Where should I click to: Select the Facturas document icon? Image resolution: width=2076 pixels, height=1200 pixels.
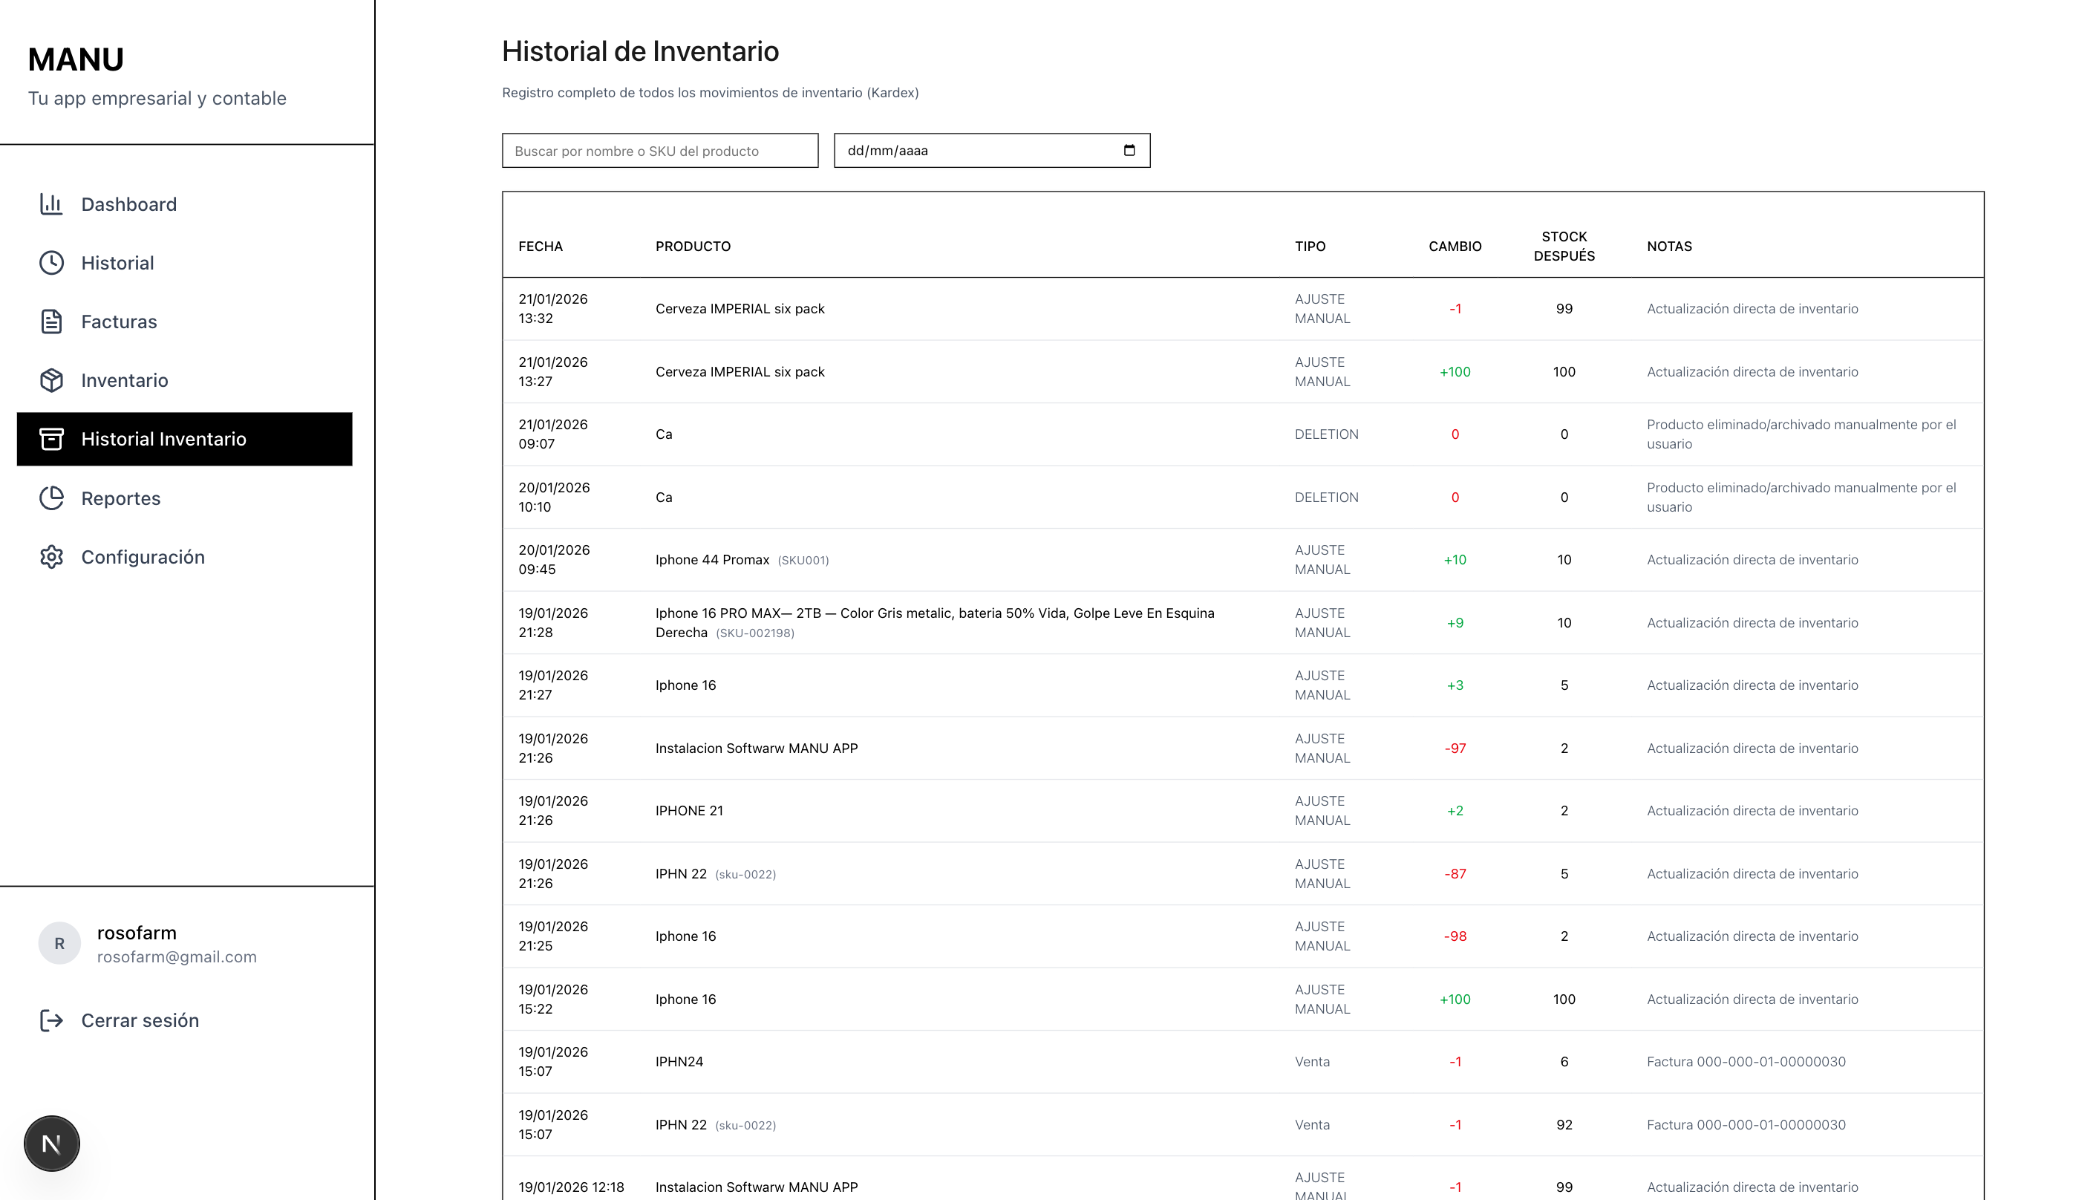(52, 322)
